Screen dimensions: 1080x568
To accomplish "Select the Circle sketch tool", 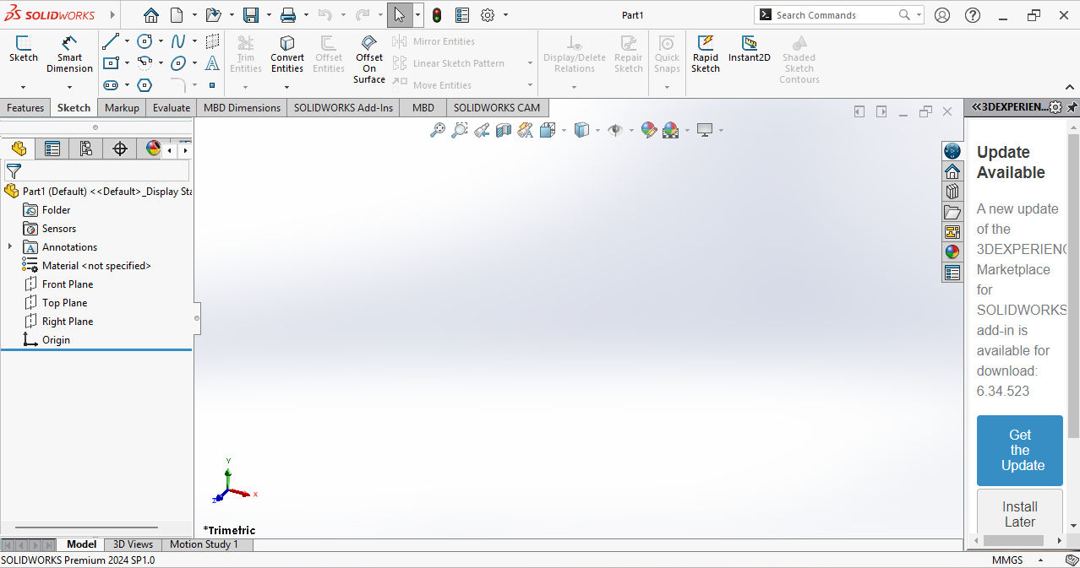I will point(145,41).
